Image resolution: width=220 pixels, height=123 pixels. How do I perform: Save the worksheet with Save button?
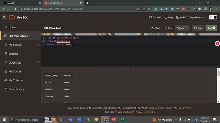pos(198,28)
